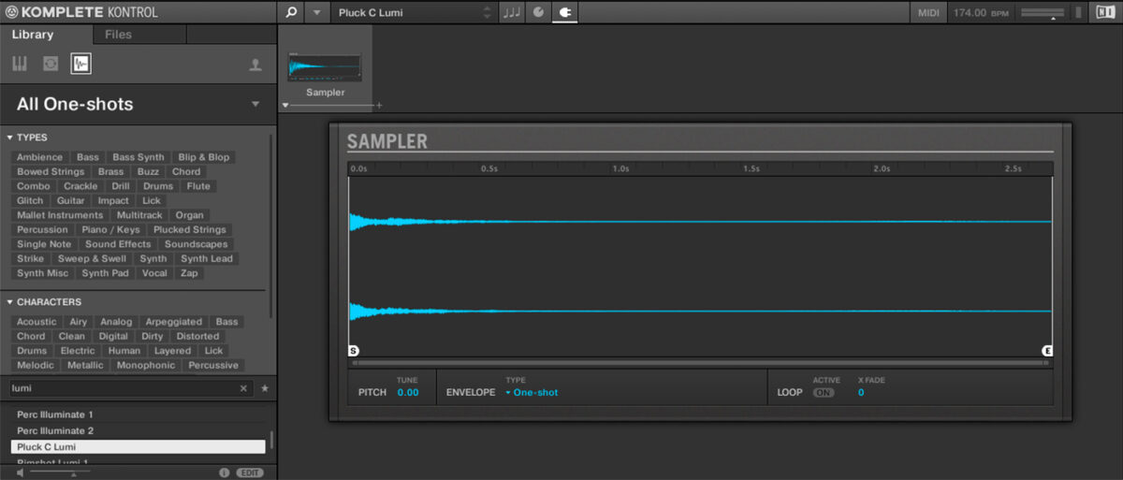Screen dimensions: 1123x480
Task: Adjust the prehear volume slider
Action: 61,473
